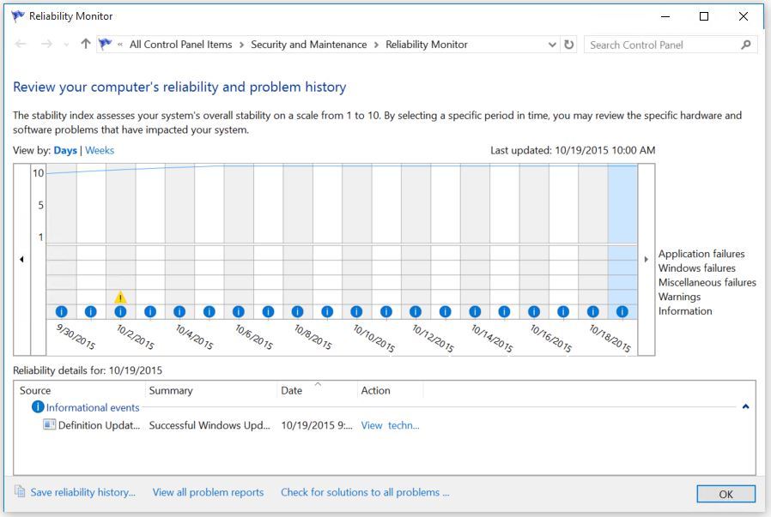Open View all problem reports
The height and width of the screenshot is (517, 771).
[x=208, y=492]
